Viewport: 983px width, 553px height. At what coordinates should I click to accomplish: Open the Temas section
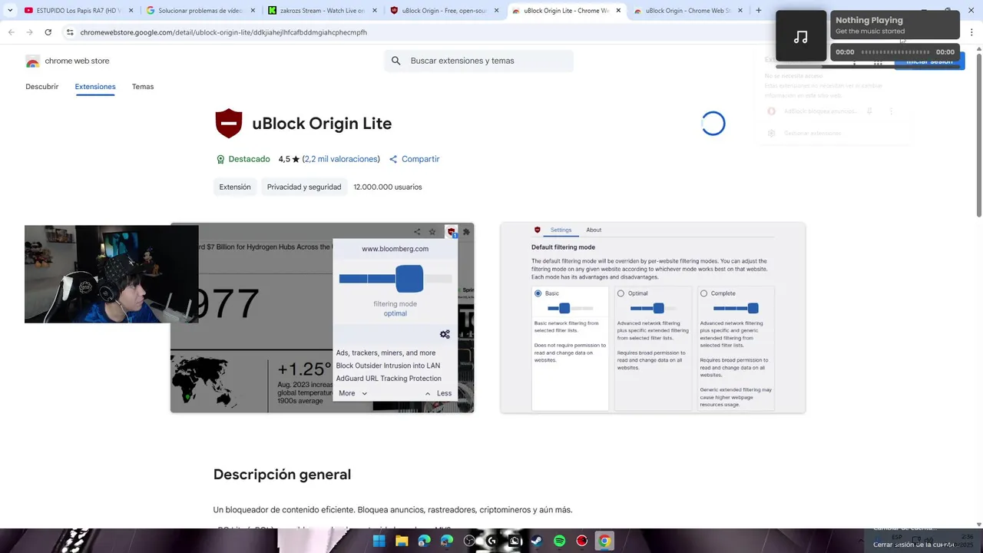[x=143, y=87]
